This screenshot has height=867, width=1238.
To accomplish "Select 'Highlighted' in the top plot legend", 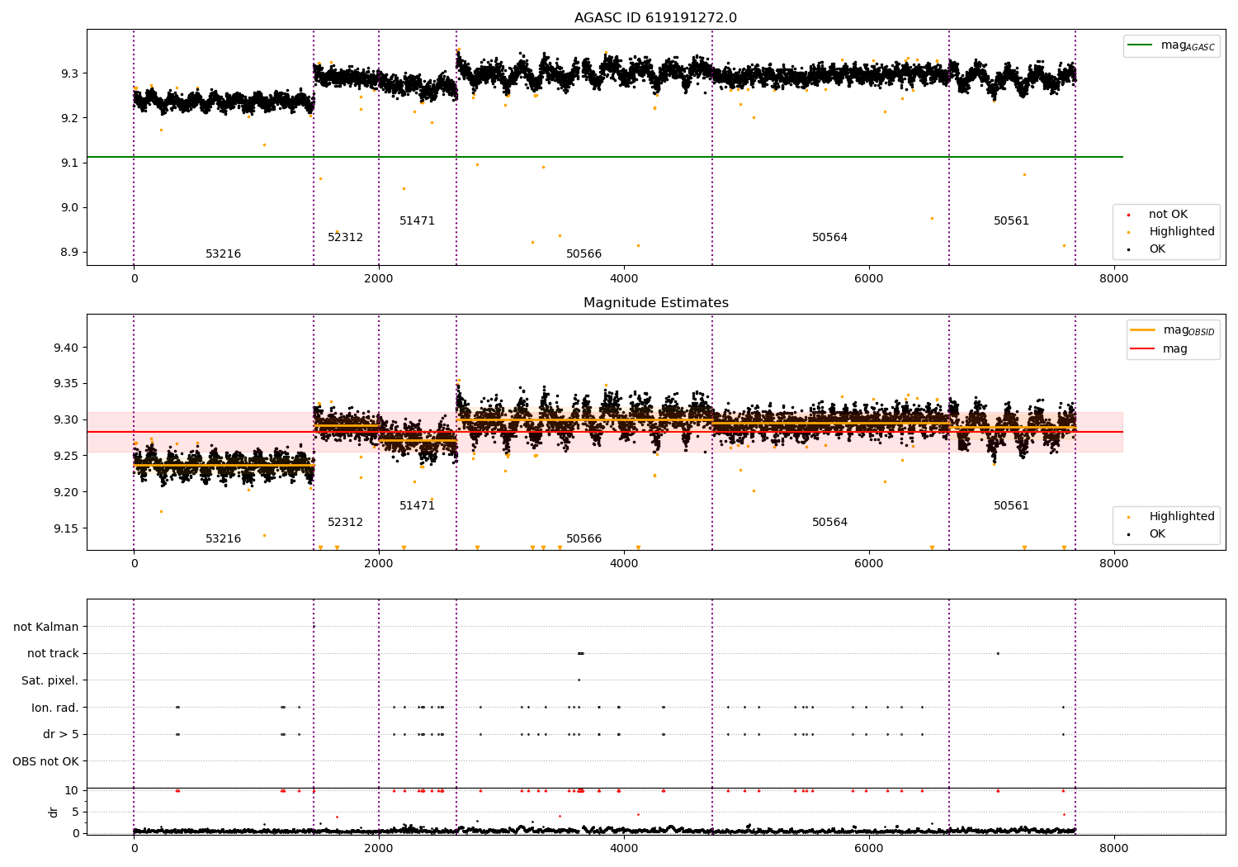I will [1169, 232].
